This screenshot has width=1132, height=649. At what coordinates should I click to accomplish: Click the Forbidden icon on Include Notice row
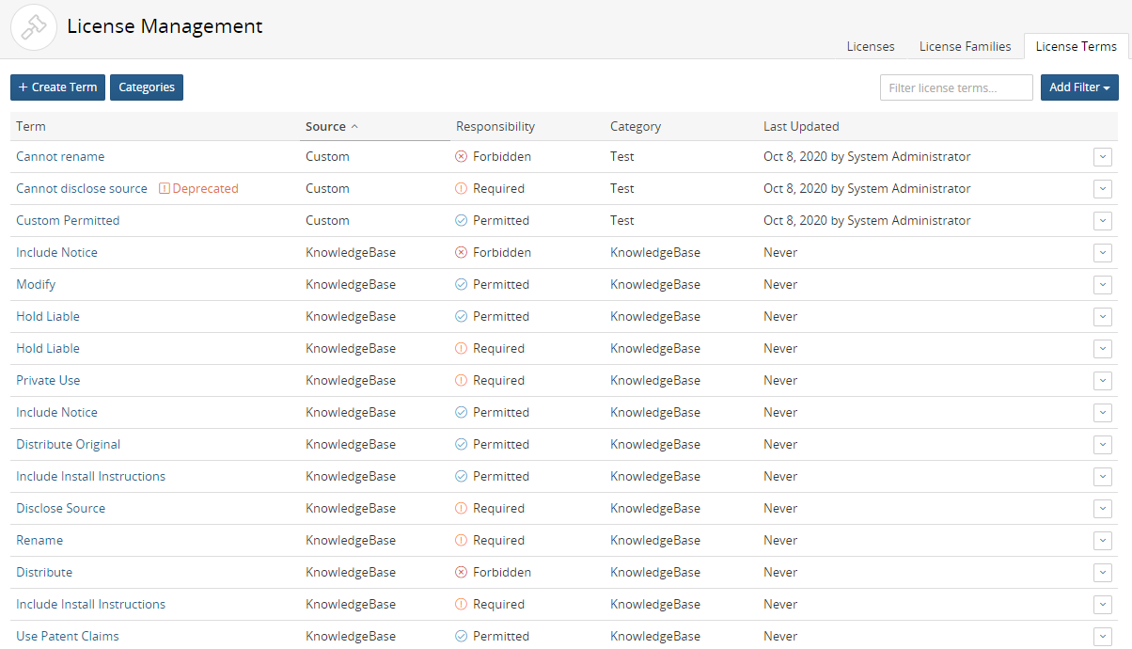461,252
